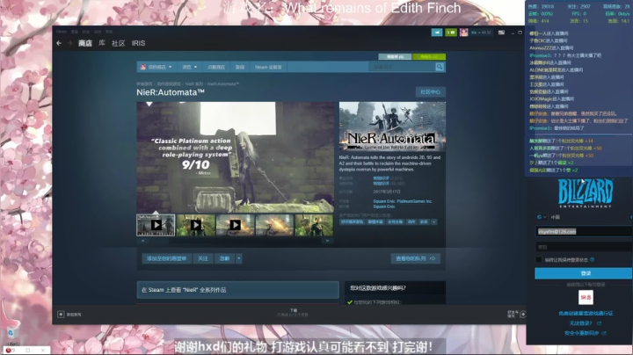Click the blue announcements icon in Steam header
Screen dimensions: 633x355
[437, 33]
